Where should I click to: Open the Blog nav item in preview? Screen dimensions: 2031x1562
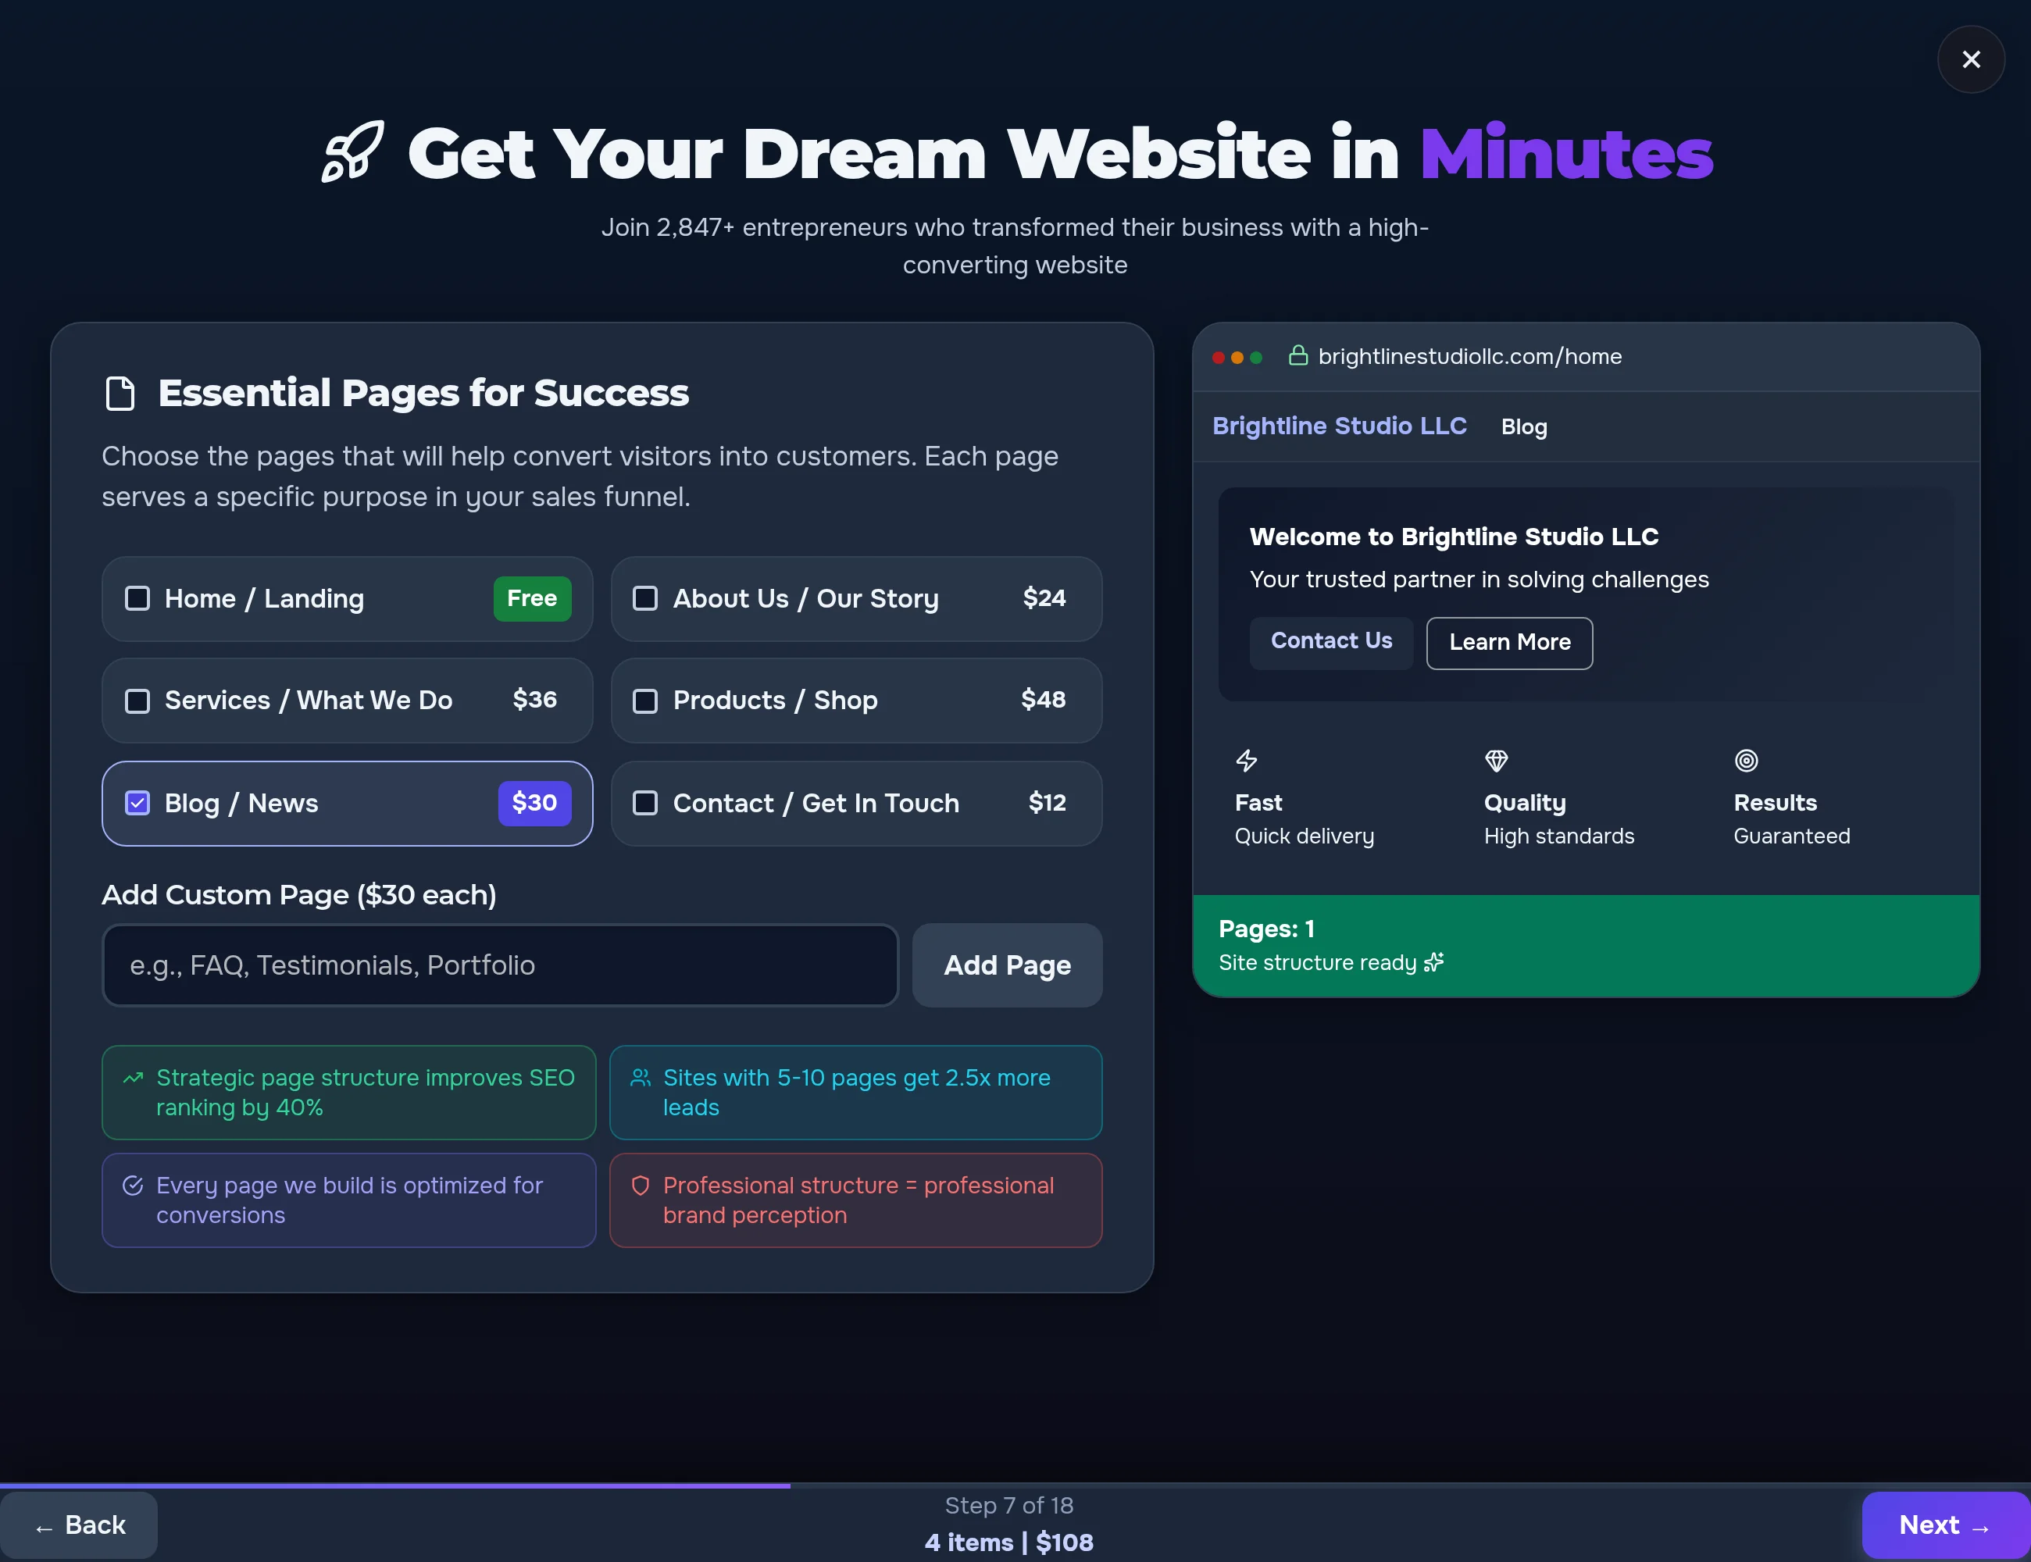point(1523,426)
